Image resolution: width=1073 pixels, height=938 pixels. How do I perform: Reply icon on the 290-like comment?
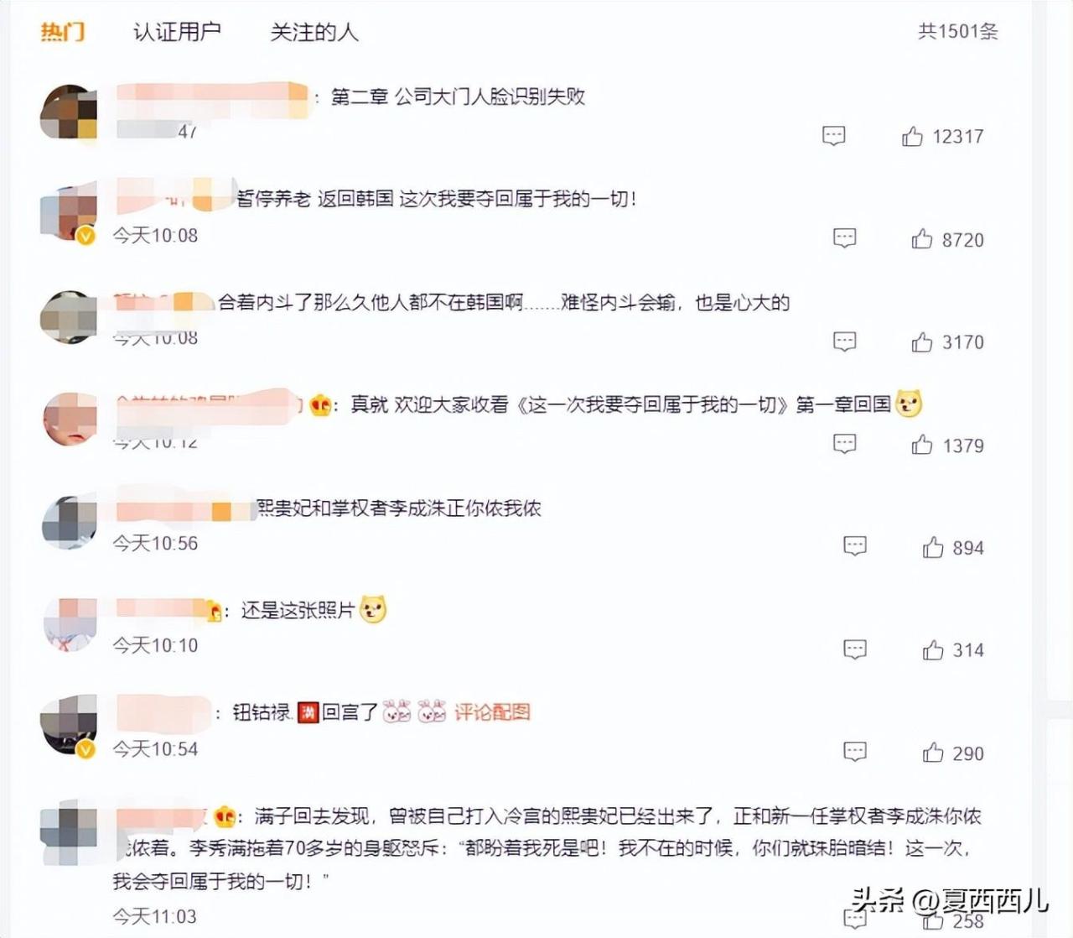pos(855,752)
